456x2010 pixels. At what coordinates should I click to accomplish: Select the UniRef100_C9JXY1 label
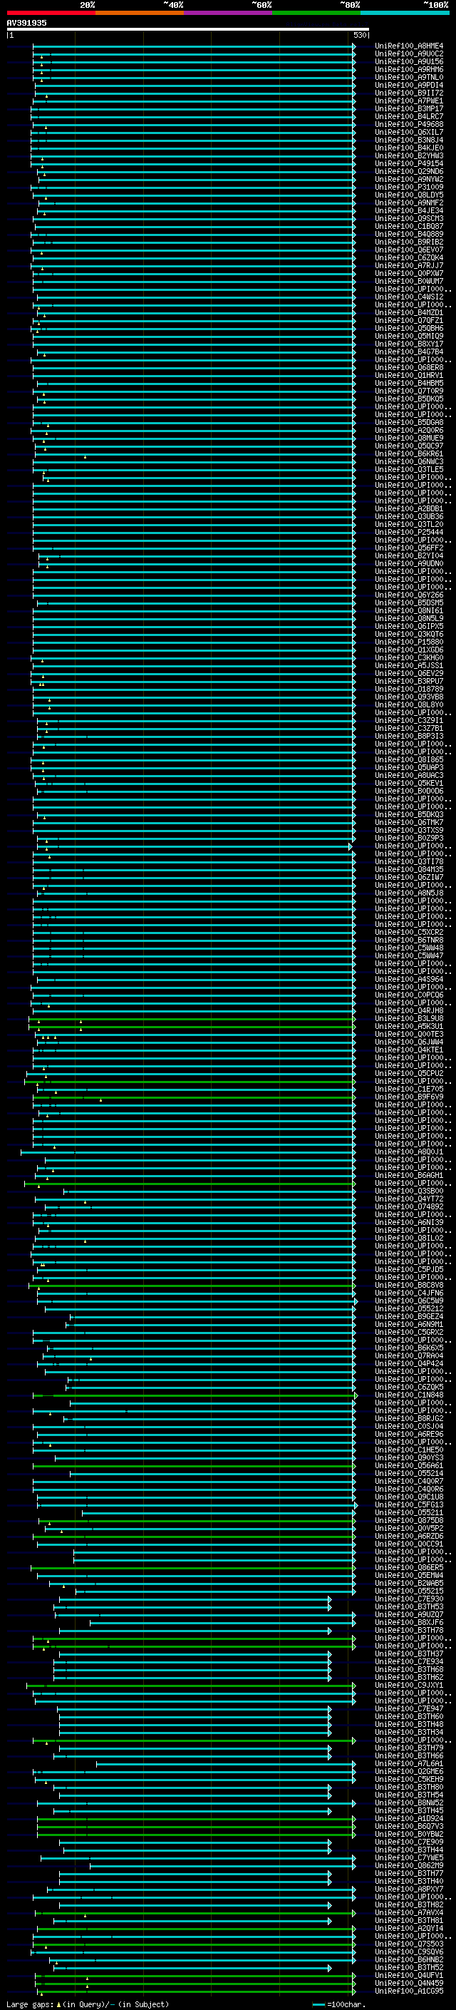pyautogui.click(x=409, y=1685)
